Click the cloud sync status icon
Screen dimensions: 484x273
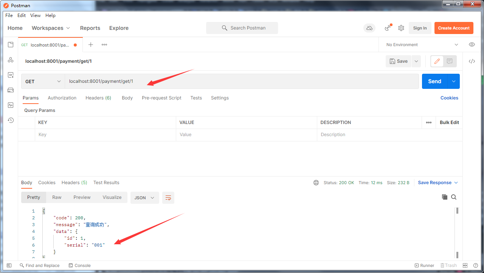point(369,28)
